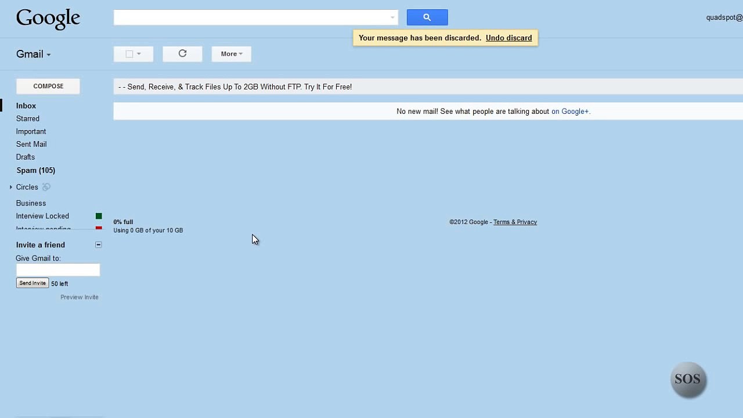Open the Drafts folder
This screenshot has height=418, width=743.
click(26, 157)
